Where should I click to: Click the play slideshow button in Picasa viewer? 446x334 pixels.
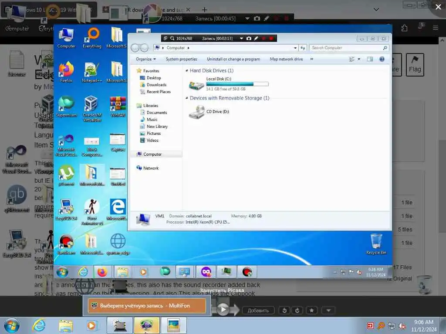[223, 309]
